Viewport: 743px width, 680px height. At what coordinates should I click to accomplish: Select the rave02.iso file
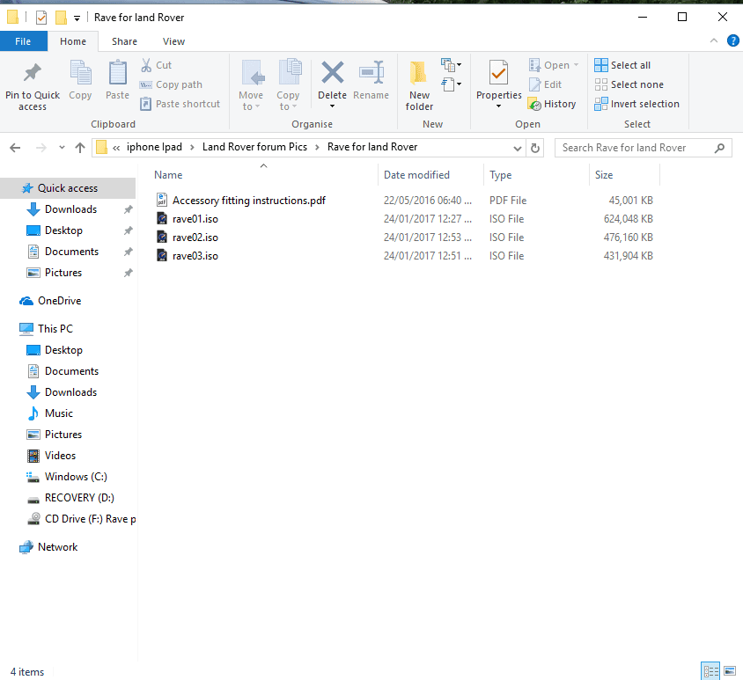pos(195,238)
